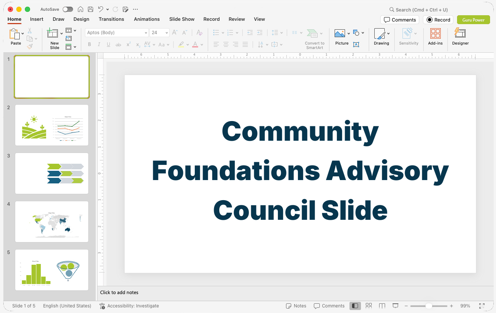Click the red font color A
The width and height of the screenshot is (496, 313).
click(x=195, y=45)
